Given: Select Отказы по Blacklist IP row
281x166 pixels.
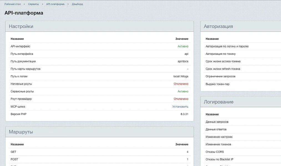Looking at the screenshot, I should 242,159.
